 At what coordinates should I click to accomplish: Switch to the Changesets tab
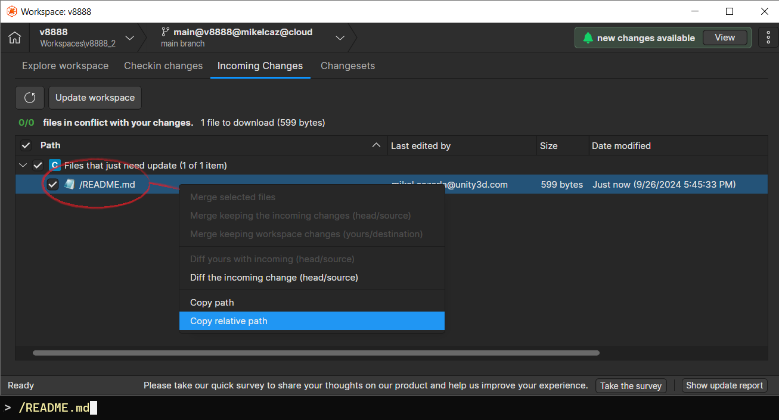coord(347,66)
